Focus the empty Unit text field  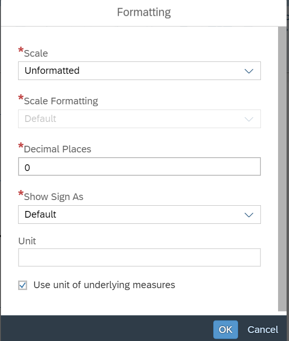point(140,257)
